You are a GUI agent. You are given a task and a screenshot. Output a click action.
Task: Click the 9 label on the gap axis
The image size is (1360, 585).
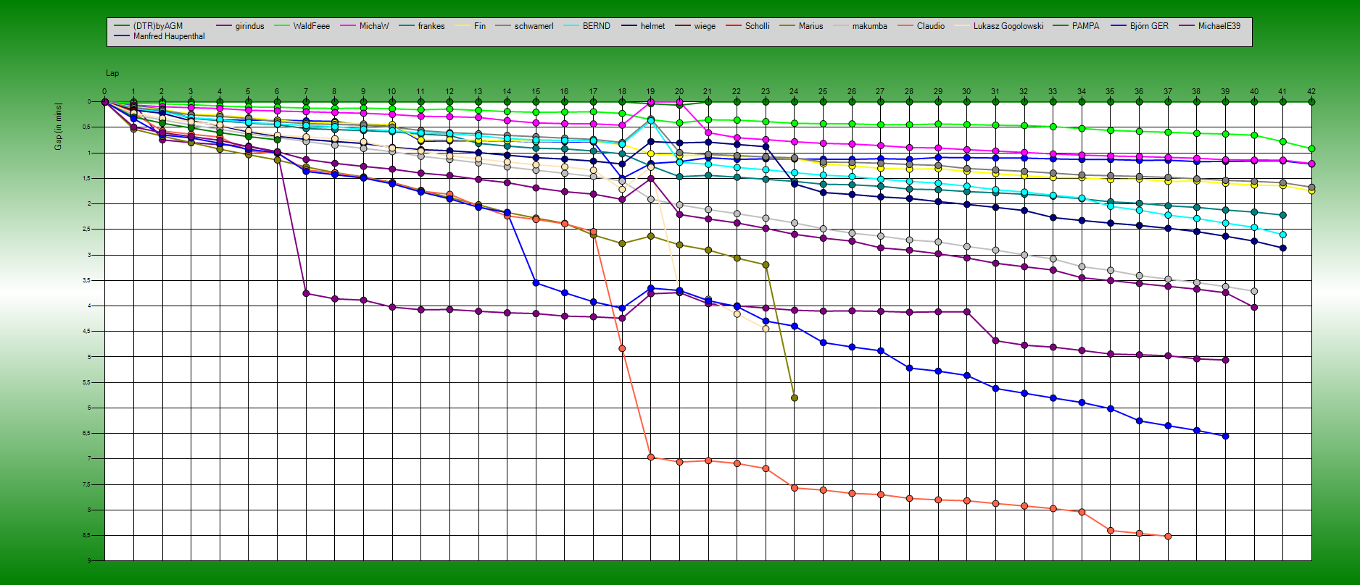(x=88, y=560)
